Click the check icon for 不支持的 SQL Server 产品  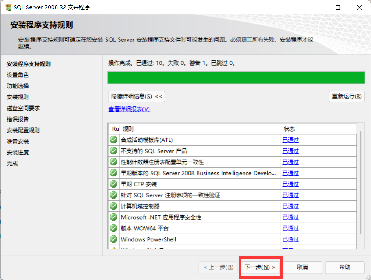113,151
